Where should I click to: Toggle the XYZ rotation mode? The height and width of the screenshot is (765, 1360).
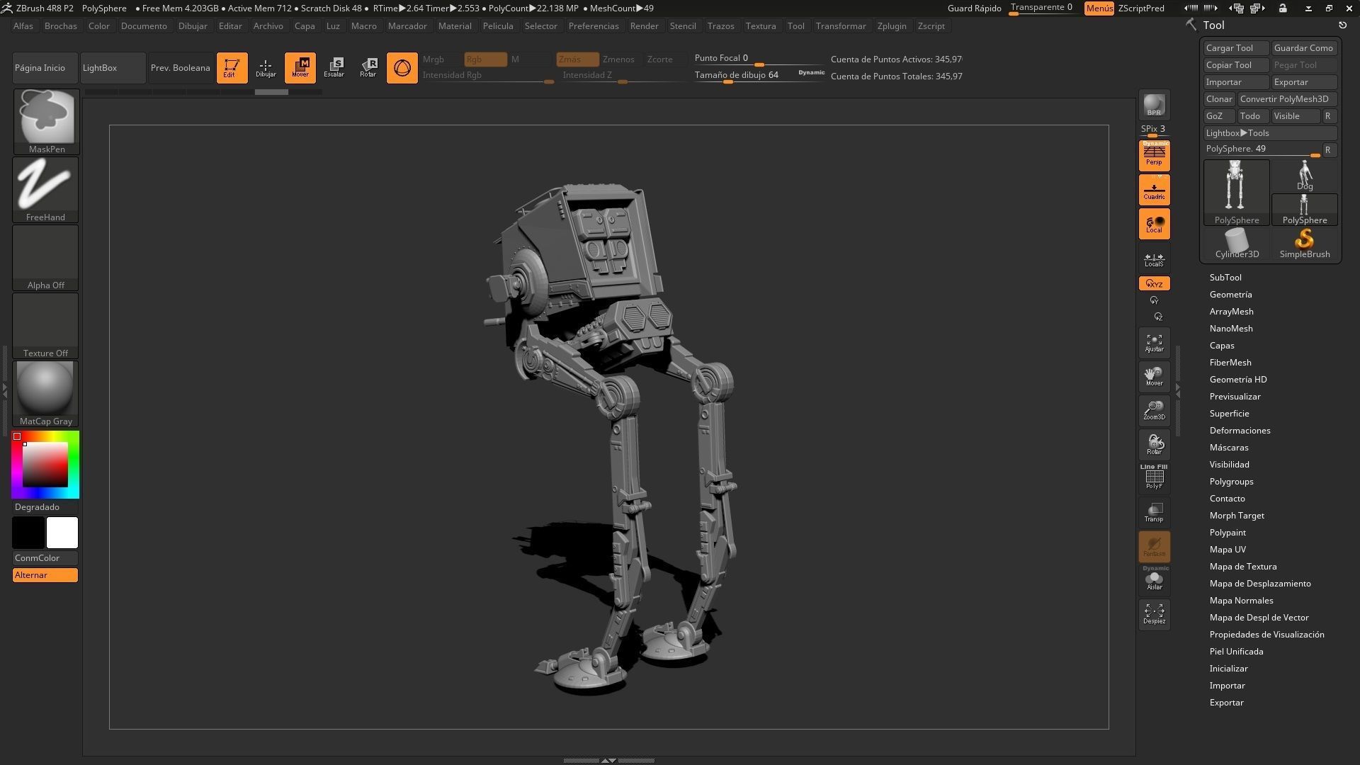(x=1154, y=283)
